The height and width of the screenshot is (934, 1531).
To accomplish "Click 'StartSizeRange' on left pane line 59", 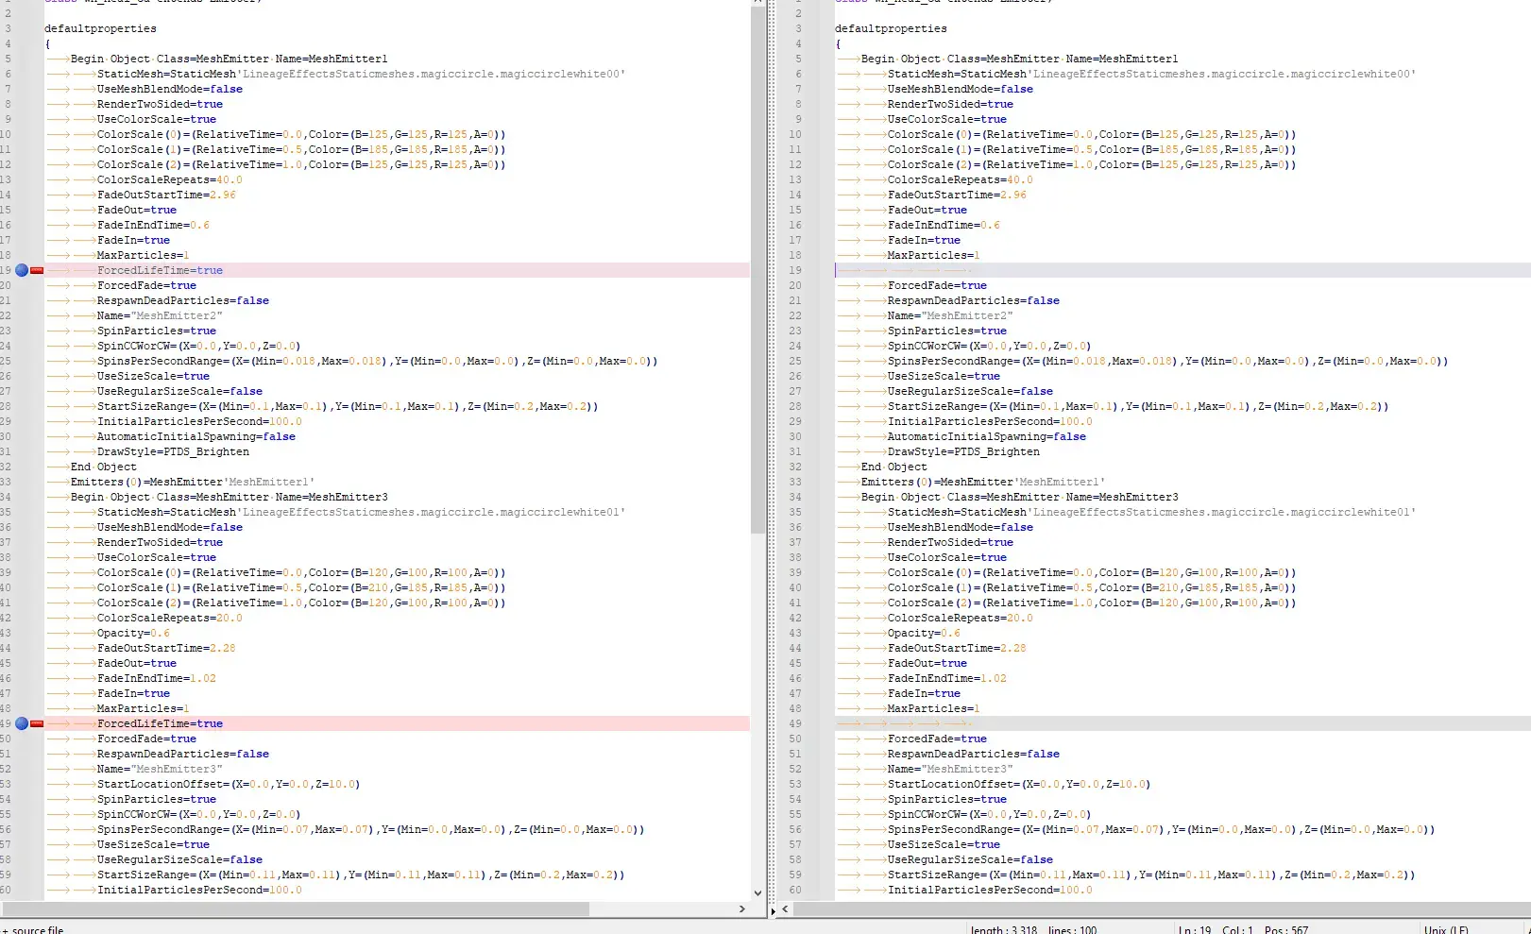I will (x=360, y=875).
